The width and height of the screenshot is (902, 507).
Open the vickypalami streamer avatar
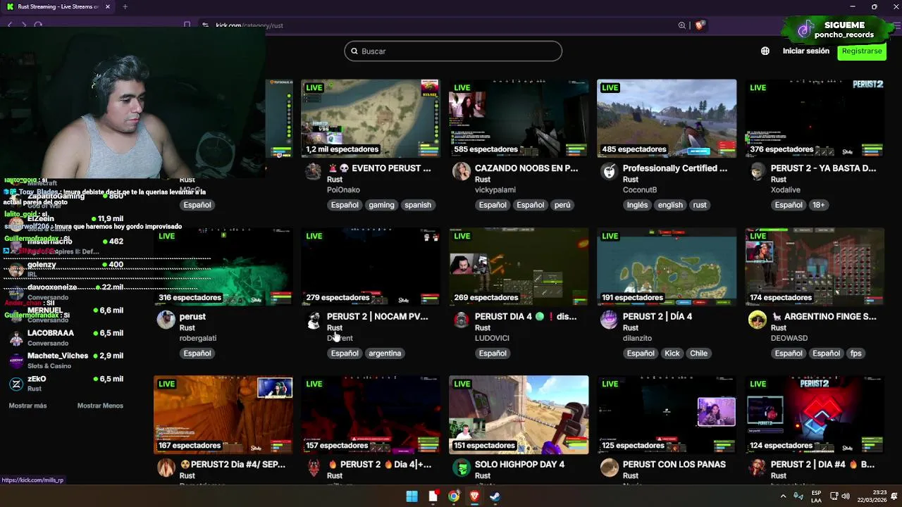pos(462,172)
